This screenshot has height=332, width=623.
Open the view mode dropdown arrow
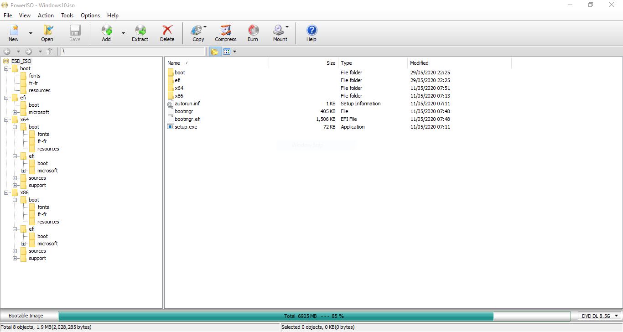[x=234, y=52]
